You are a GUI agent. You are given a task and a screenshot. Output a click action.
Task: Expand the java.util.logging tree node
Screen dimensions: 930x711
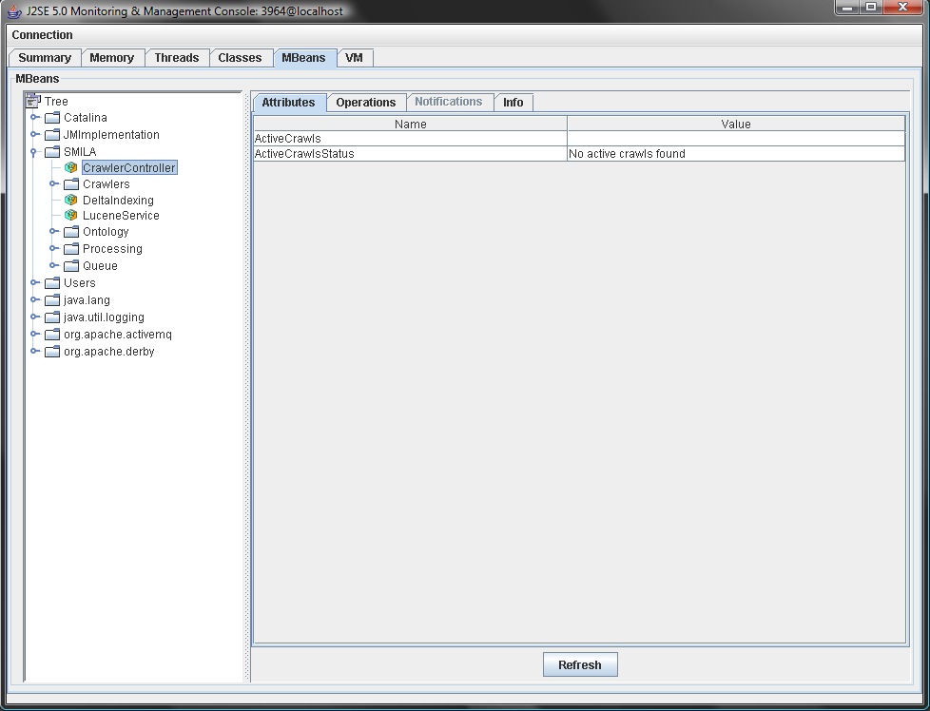click(34, 317)
